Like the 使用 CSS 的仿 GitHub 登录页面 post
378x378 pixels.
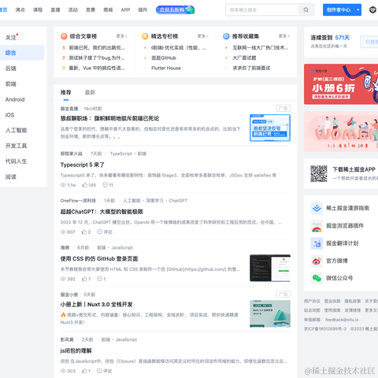tap(84, 279)
